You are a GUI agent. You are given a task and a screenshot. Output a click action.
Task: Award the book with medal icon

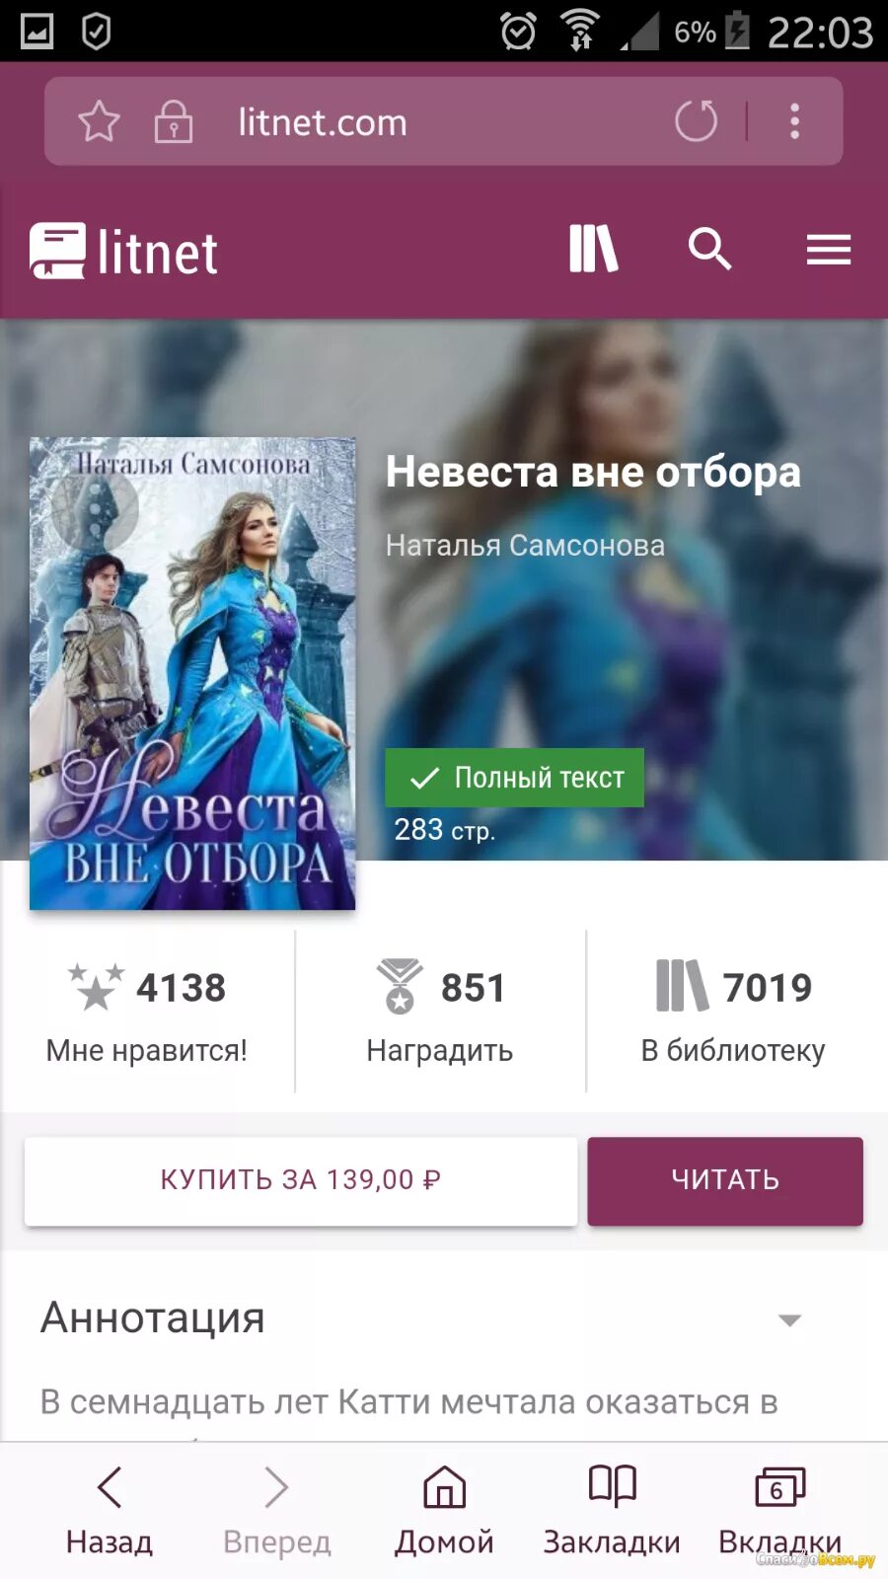pyautogui.click(x=400, y=987)
